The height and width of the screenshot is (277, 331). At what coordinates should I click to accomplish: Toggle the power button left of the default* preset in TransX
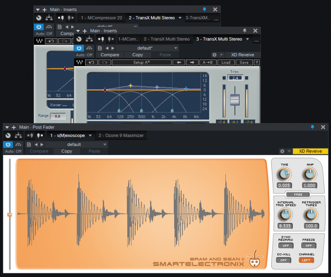[x=79, y=48]
